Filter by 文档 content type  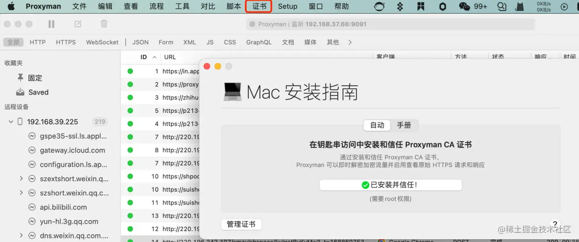tap(288, 42)
